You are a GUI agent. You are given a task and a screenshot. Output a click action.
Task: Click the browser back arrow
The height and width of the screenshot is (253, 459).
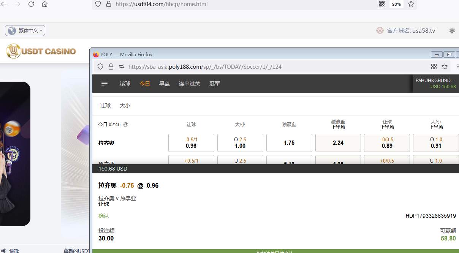[4, 4]
